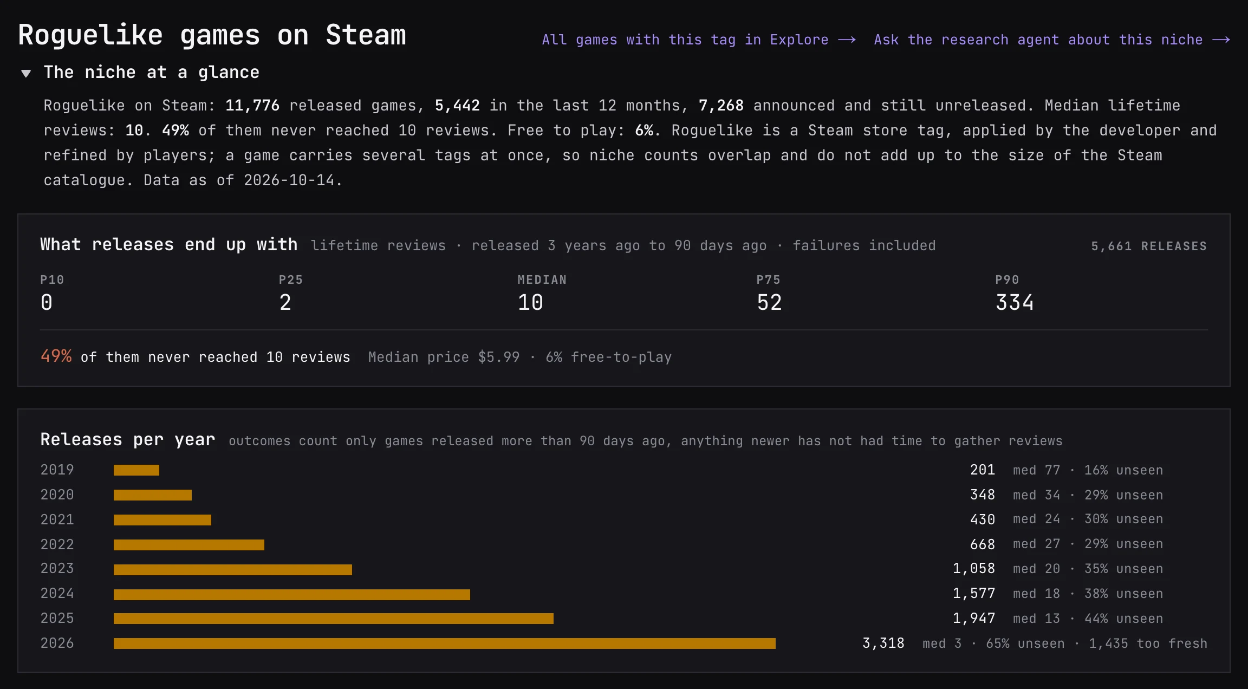
Task: Select the 2022 releases bar
Action: click(189, 545)
